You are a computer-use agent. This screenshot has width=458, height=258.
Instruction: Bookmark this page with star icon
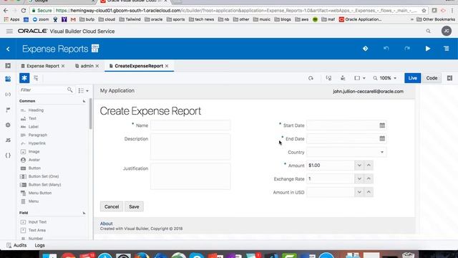[424, 11]
